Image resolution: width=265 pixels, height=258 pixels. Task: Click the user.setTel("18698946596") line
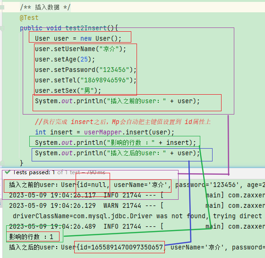pyautogui.click(x=85, y=80)
